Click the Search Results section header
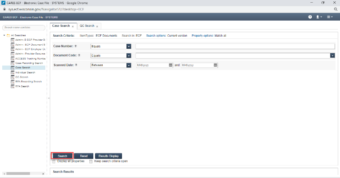340x178 pixels. tap(63, 172)
